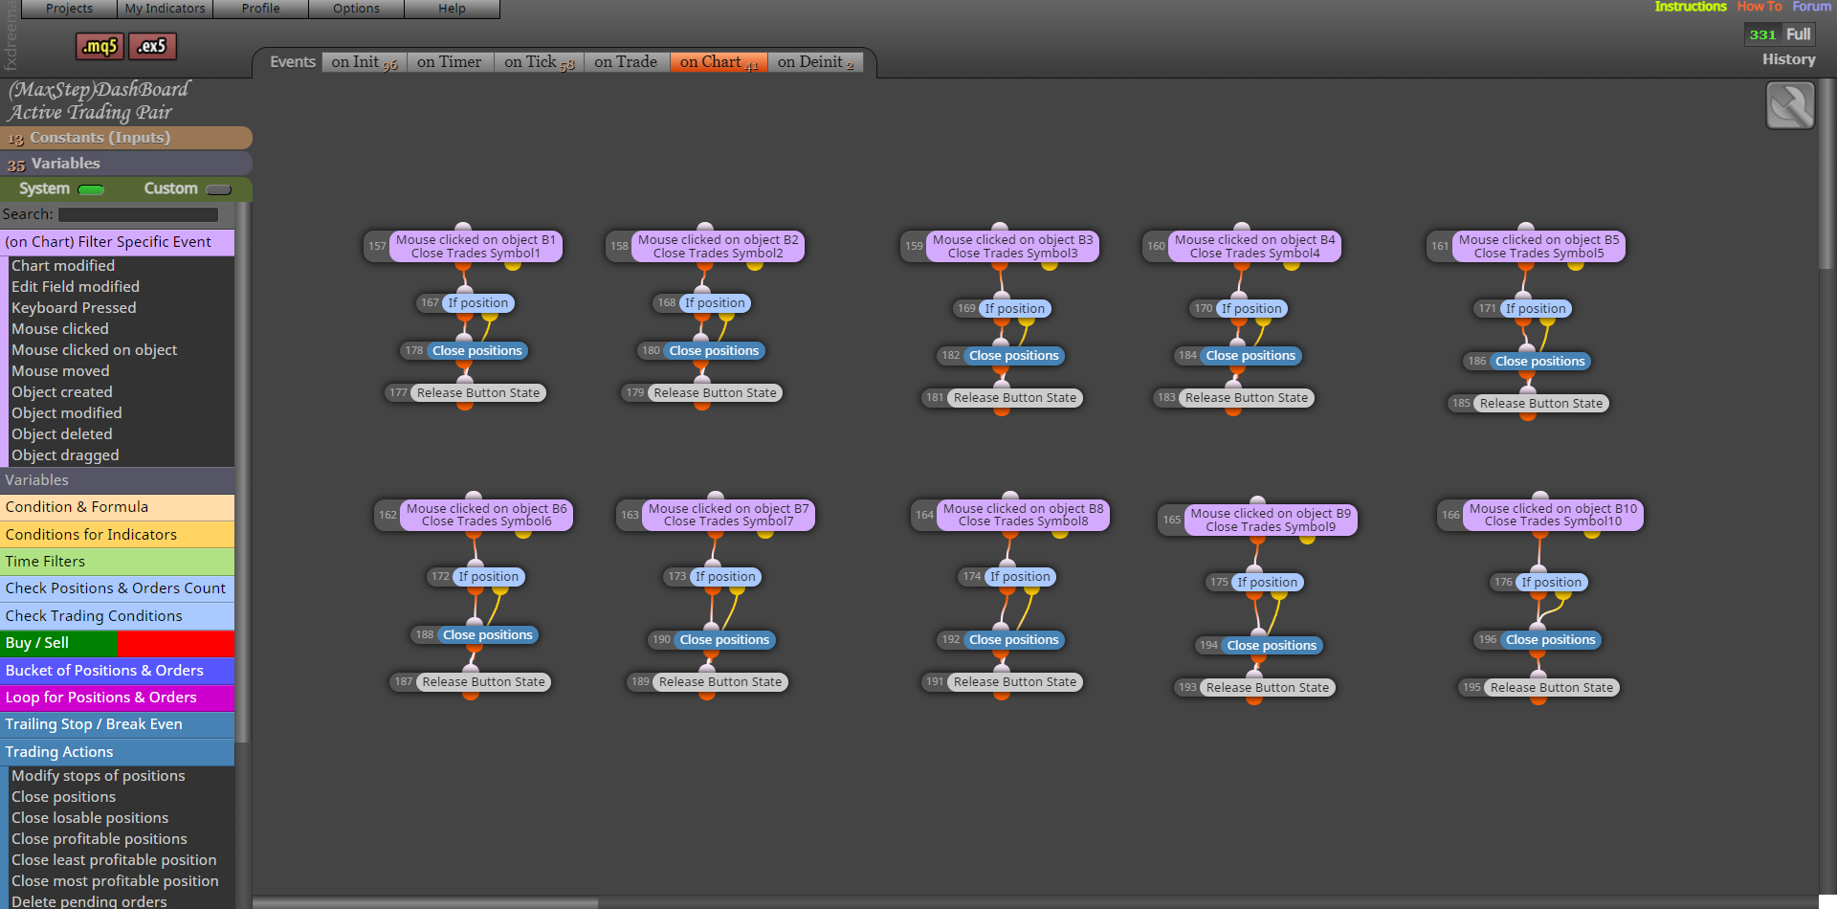Select Close profitable positions action

point(100,839)
